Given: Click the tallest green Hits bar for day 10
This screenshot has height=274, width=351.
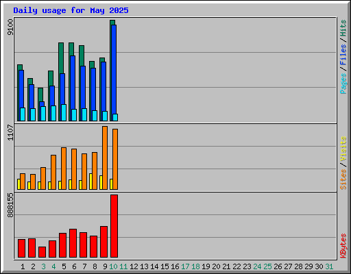Looking at the screenshot, I should (112, 23).
